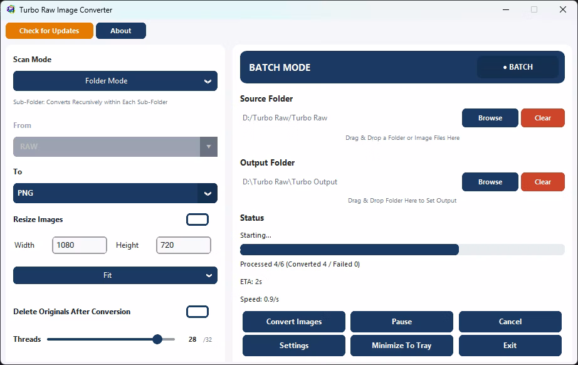Click the Height input field showing 720

point(184,245)
